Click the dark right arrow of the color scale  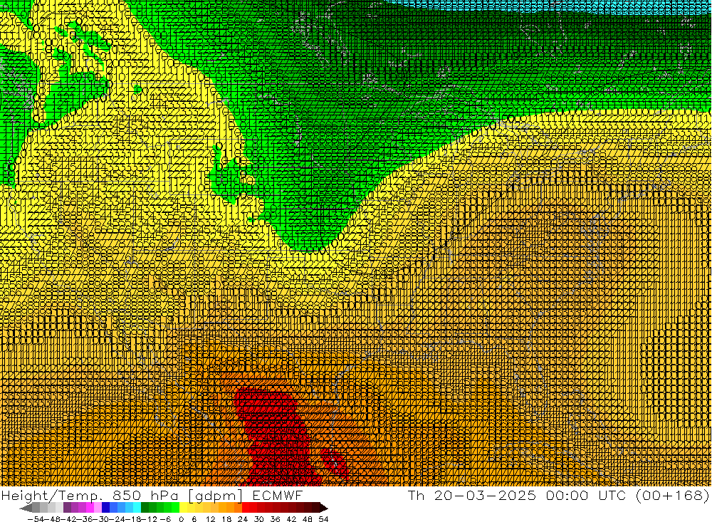(x=324, y=508)
